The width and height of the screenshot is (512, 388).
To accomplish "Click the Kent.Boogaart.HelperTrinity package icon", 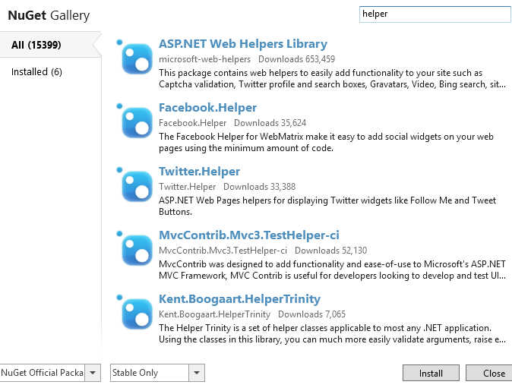I will click(135, 312).
